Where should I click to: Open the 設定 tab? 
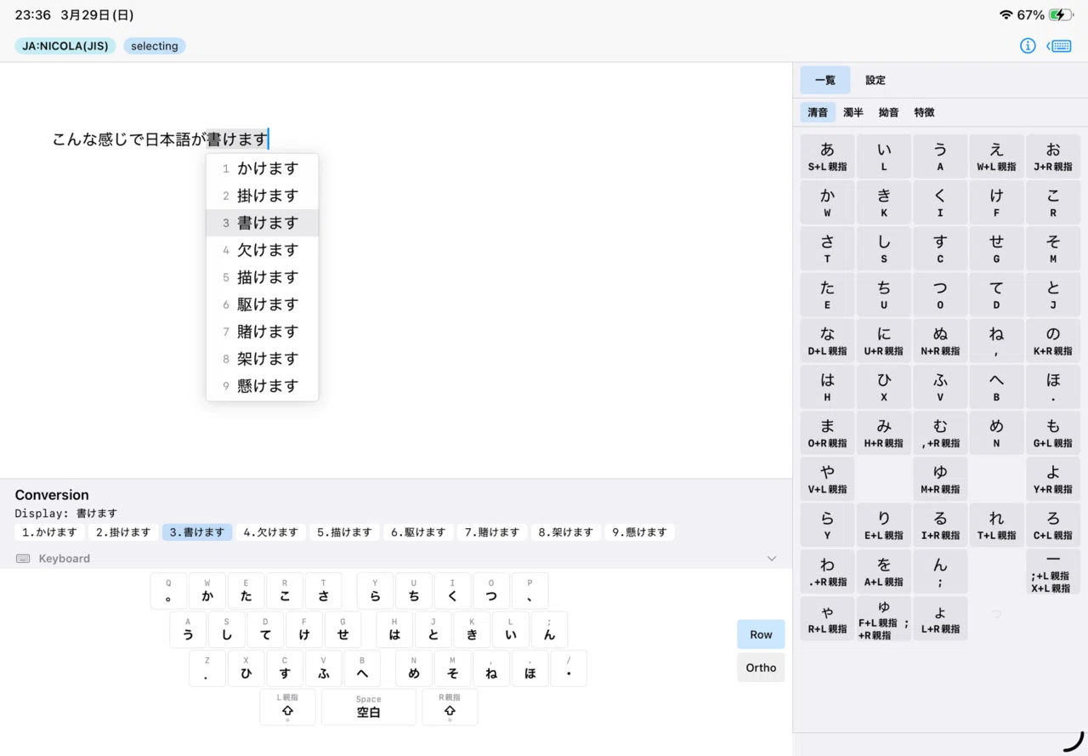click(875, 80)
